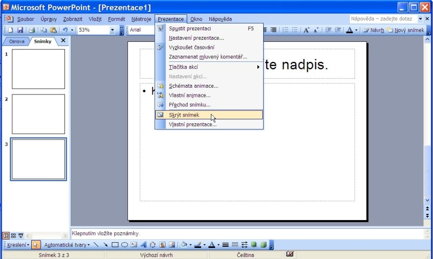Apply bulleted list formatting
The image size is (433, 259).
click(295, 30)
